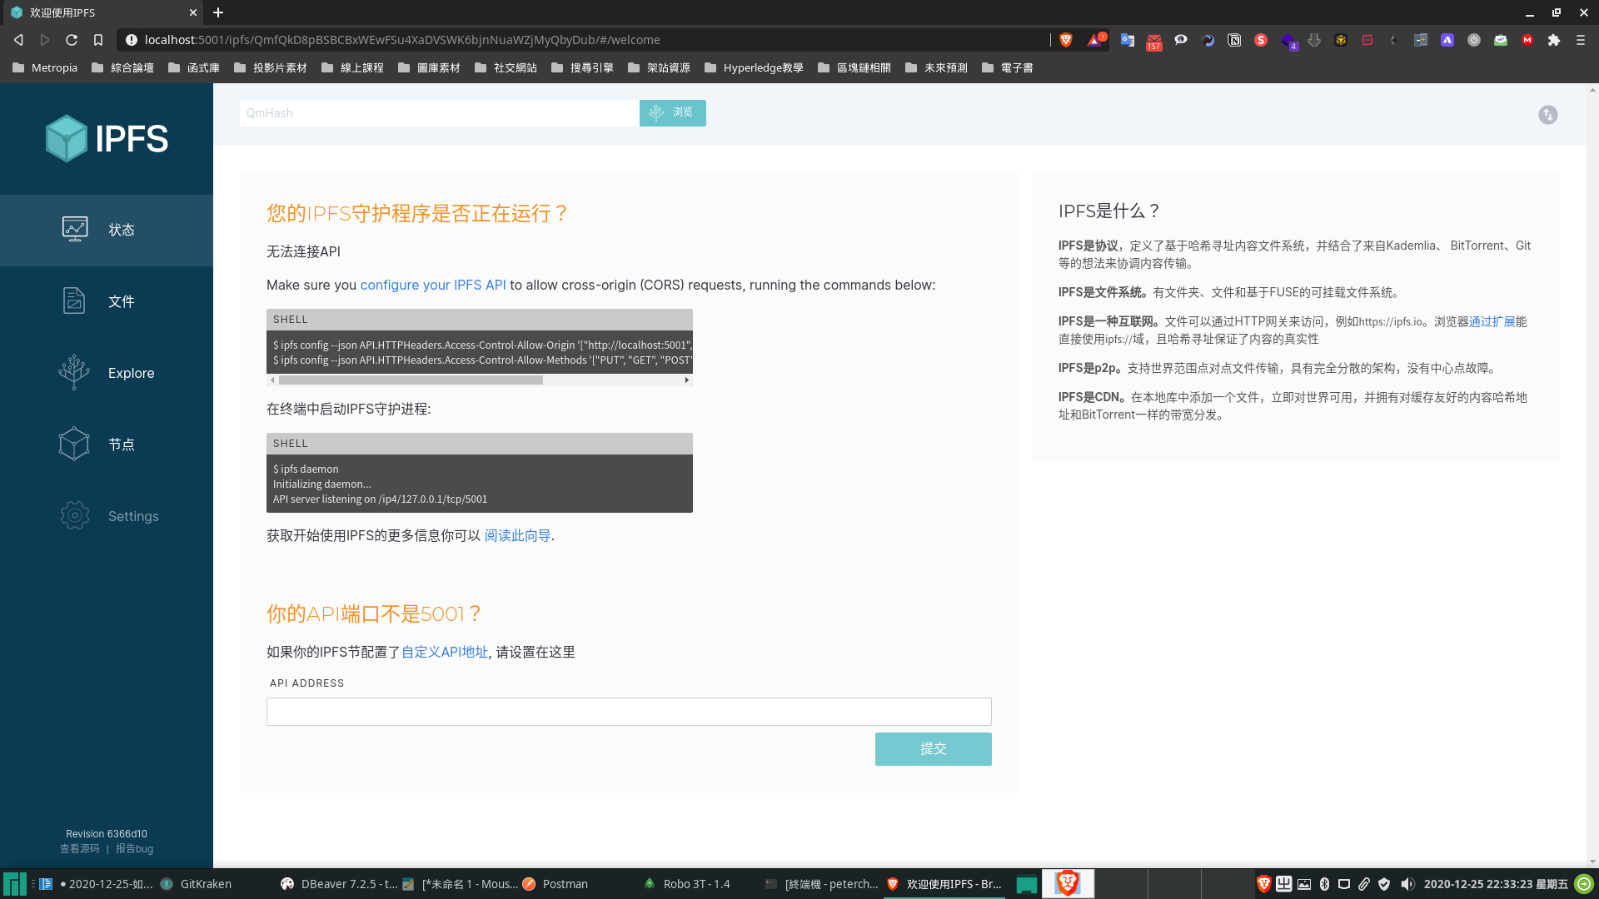Open the 状态 status page in sidebar
Viewport: 1599px width, 899px height.
[x=107, y=230]
